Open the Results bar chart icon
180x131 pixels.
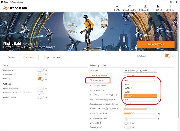159,6
